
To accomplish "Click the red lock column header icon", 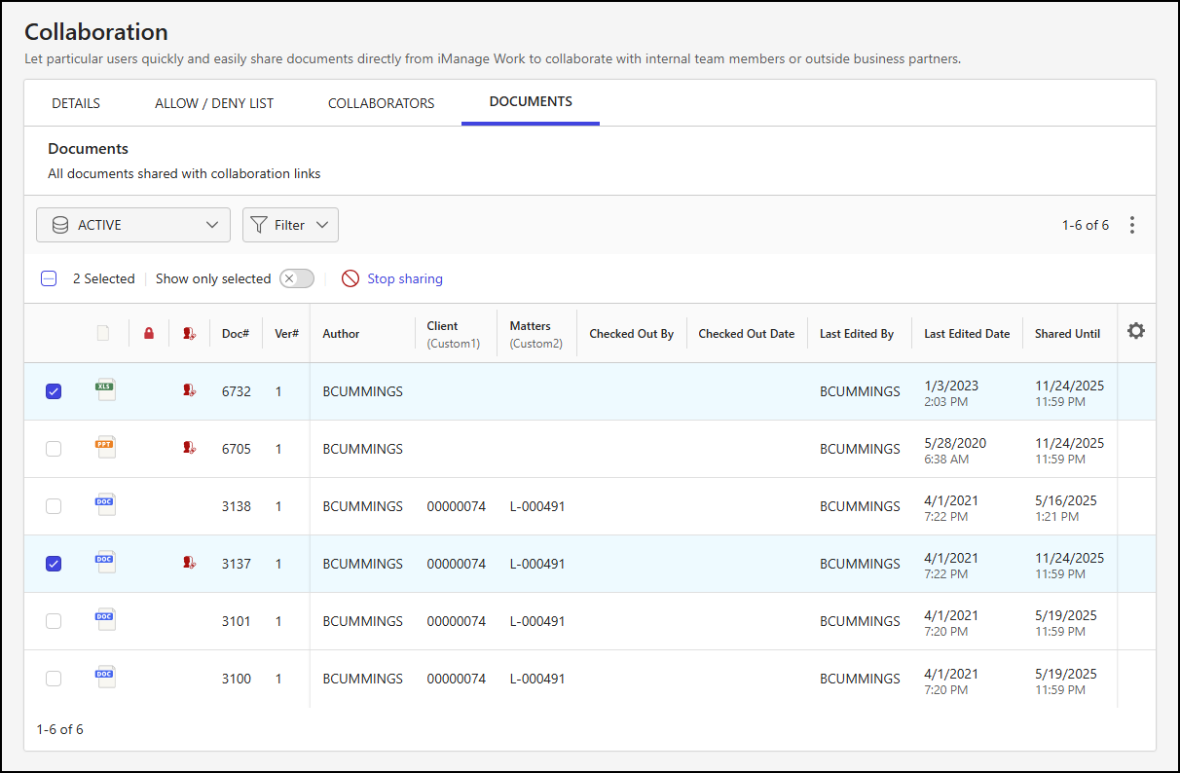I will tap(149, 334).
